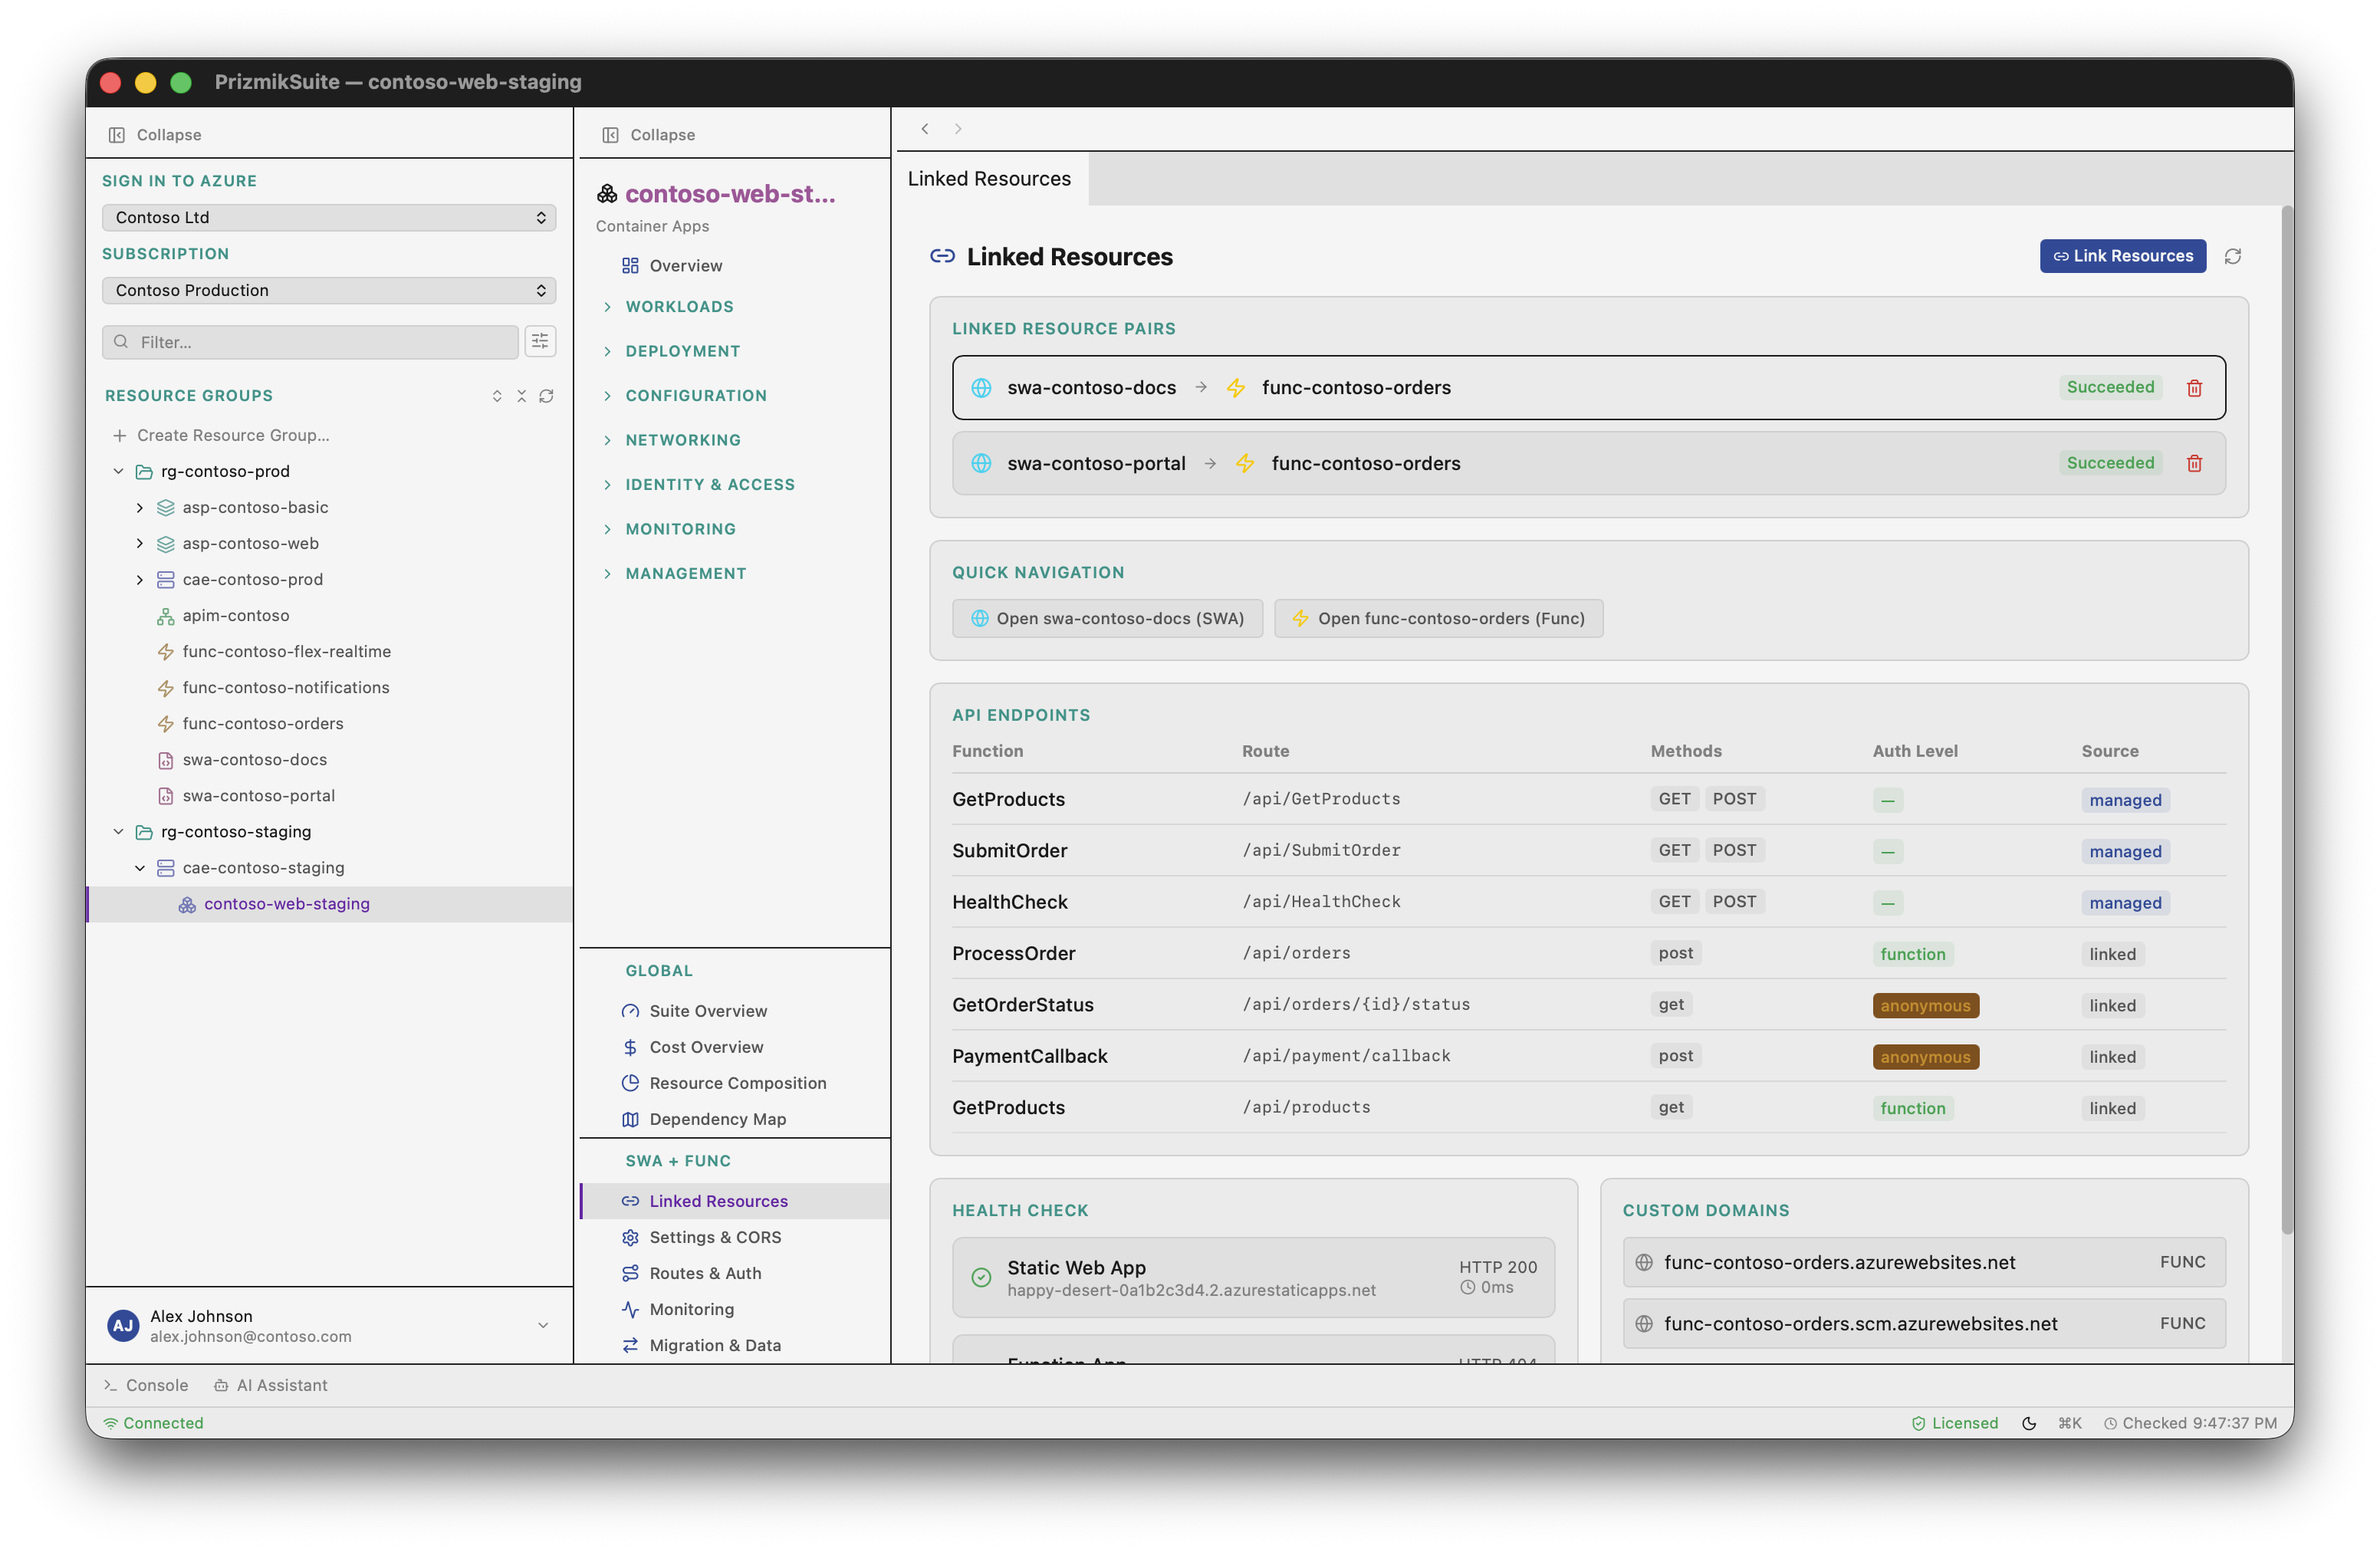Click the Overview grid icon
Image resolution: width=2380 pixels, height=1552 pixels.
pyautogui.click(x=630, y=266)
